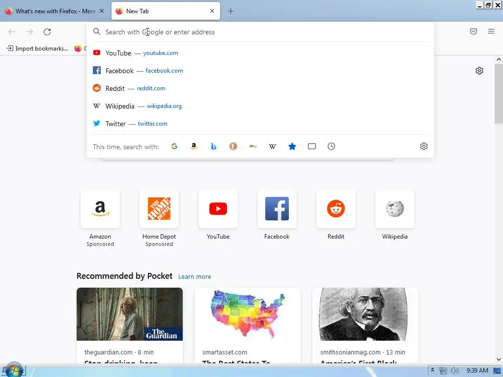The image size is (503, 377).
Task: Open the Firefox hamburger menu
Action: coord(491,31)
